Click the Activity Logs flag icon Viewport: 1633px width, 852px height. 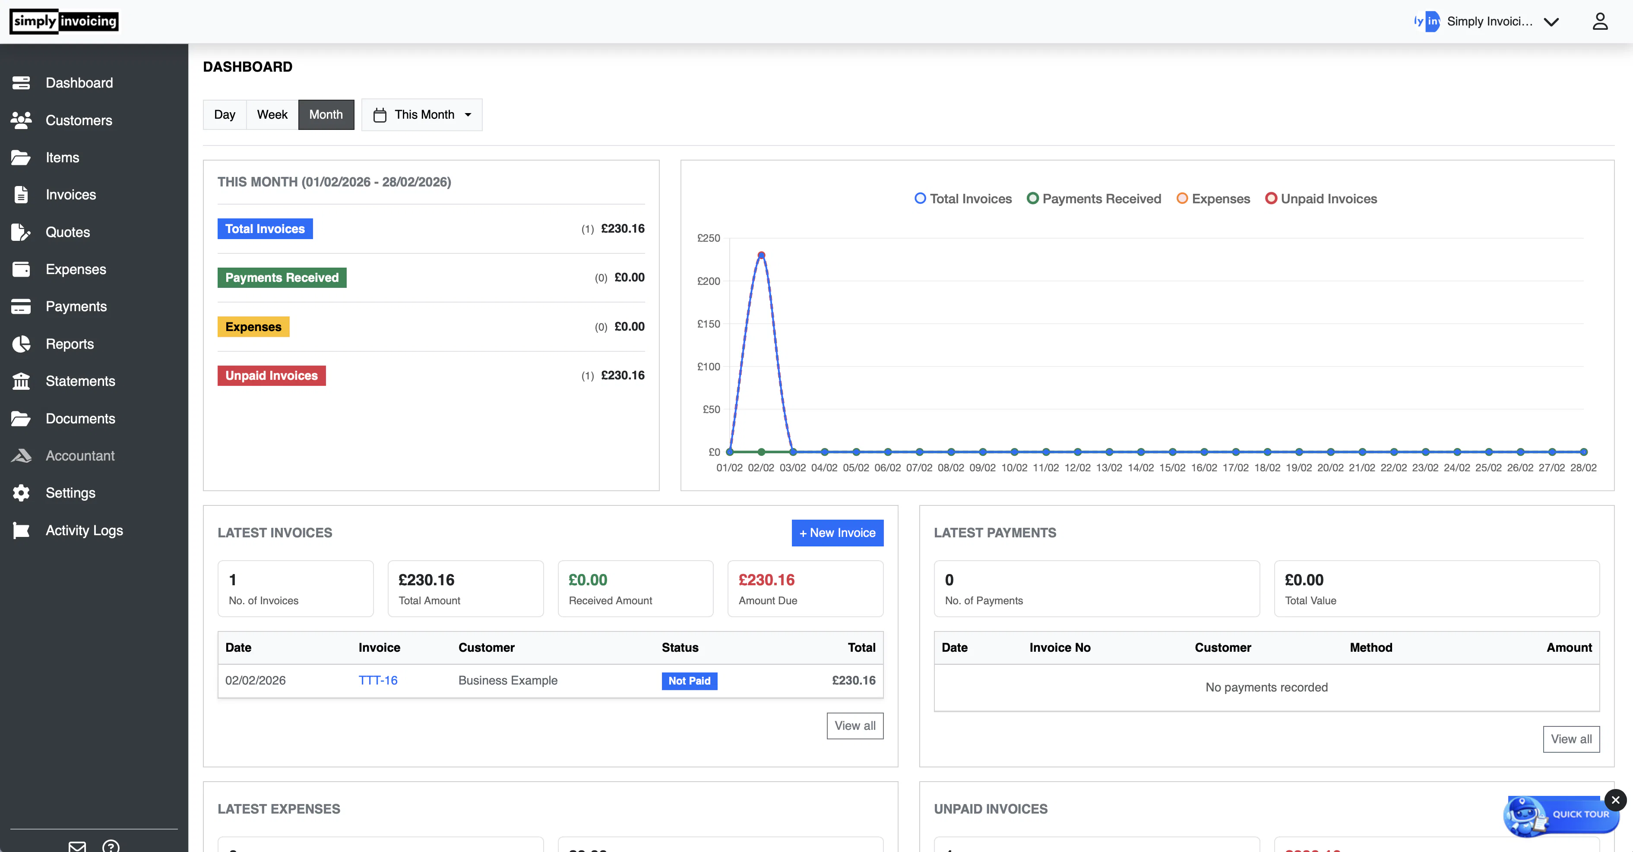coord(21,531)
